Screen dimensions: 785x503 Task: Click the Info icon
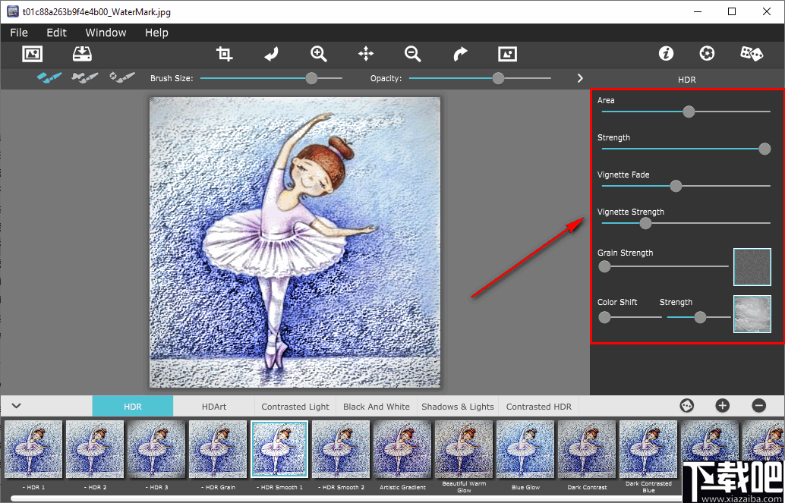(666, 54)
